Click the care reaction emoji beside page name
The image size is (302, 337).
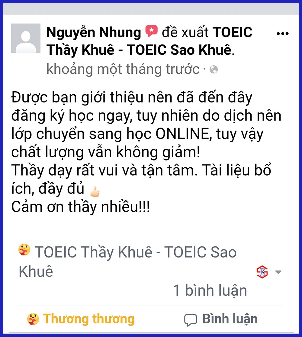click(24, 250)
